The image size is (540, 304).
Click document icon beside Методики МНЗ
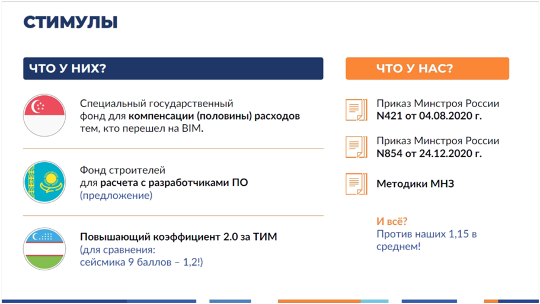click(x=356, y=184)
